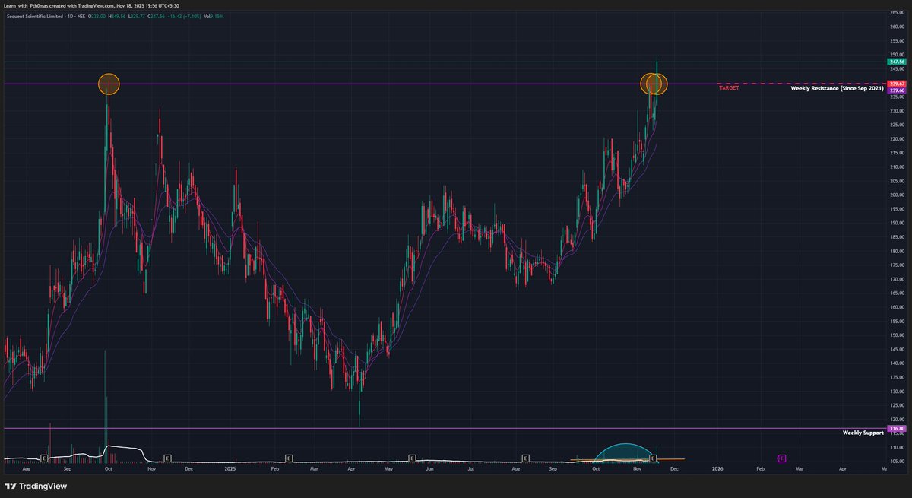Image resolution: width=912 pixels, height=498 pixels.
Task: Open earnings marker below February 2025
Action: pos(289,458)
